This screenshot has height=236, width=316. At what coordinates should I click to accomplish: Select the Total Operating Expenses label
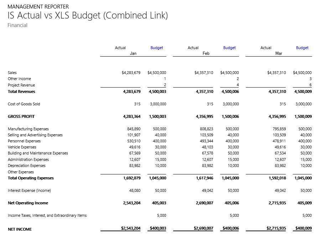(x=31, y=178)
